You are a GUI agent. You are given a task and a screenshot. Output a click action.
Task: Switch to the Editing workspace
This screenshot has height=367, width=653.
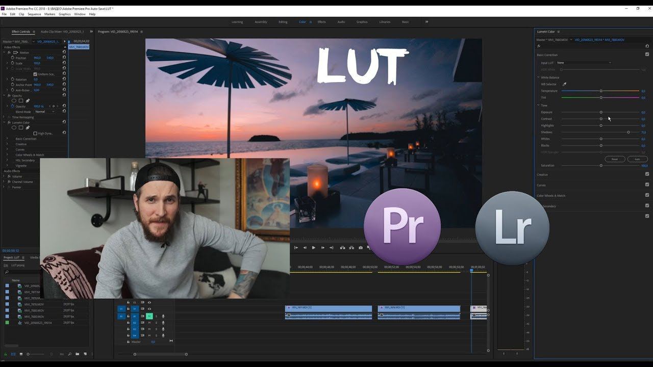point(283,22)
